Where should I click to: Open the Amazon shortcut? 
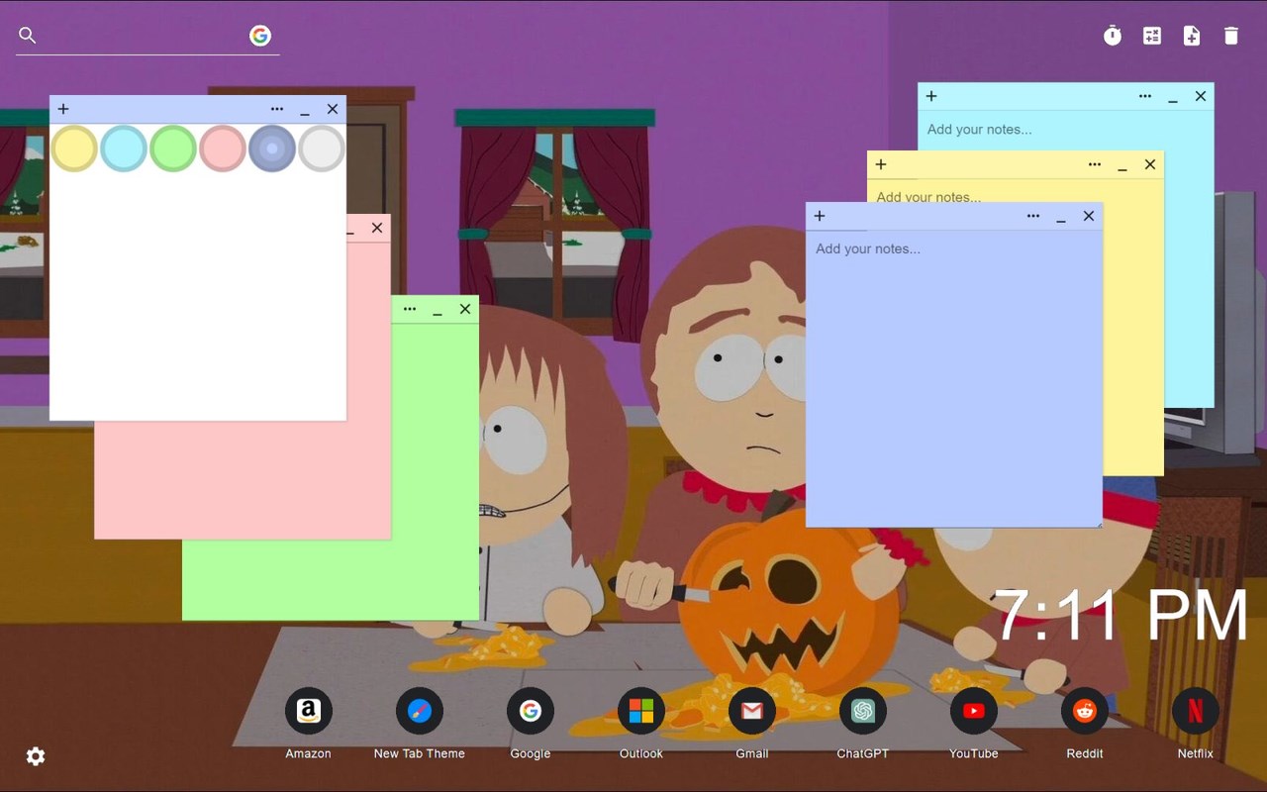click(309, 711)
